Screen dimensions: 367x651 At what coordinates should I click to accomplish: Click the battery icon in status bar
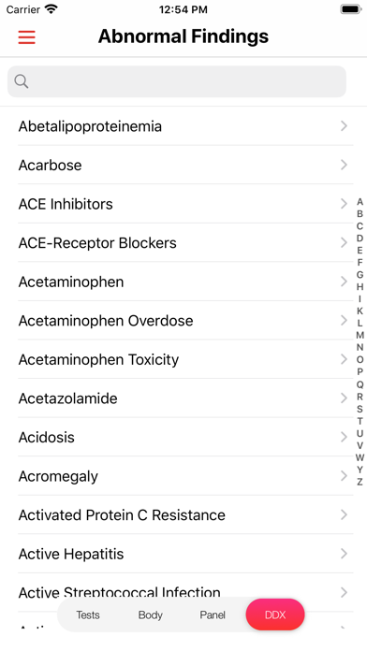point(351,9)
